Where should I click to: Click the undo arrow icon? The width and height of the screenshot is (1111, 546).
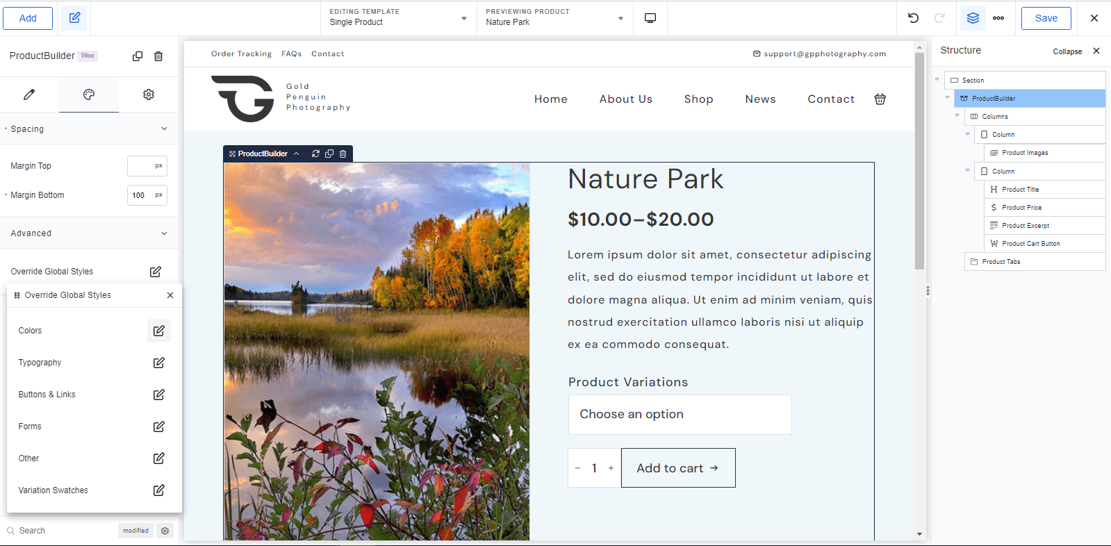pos(913,18)
